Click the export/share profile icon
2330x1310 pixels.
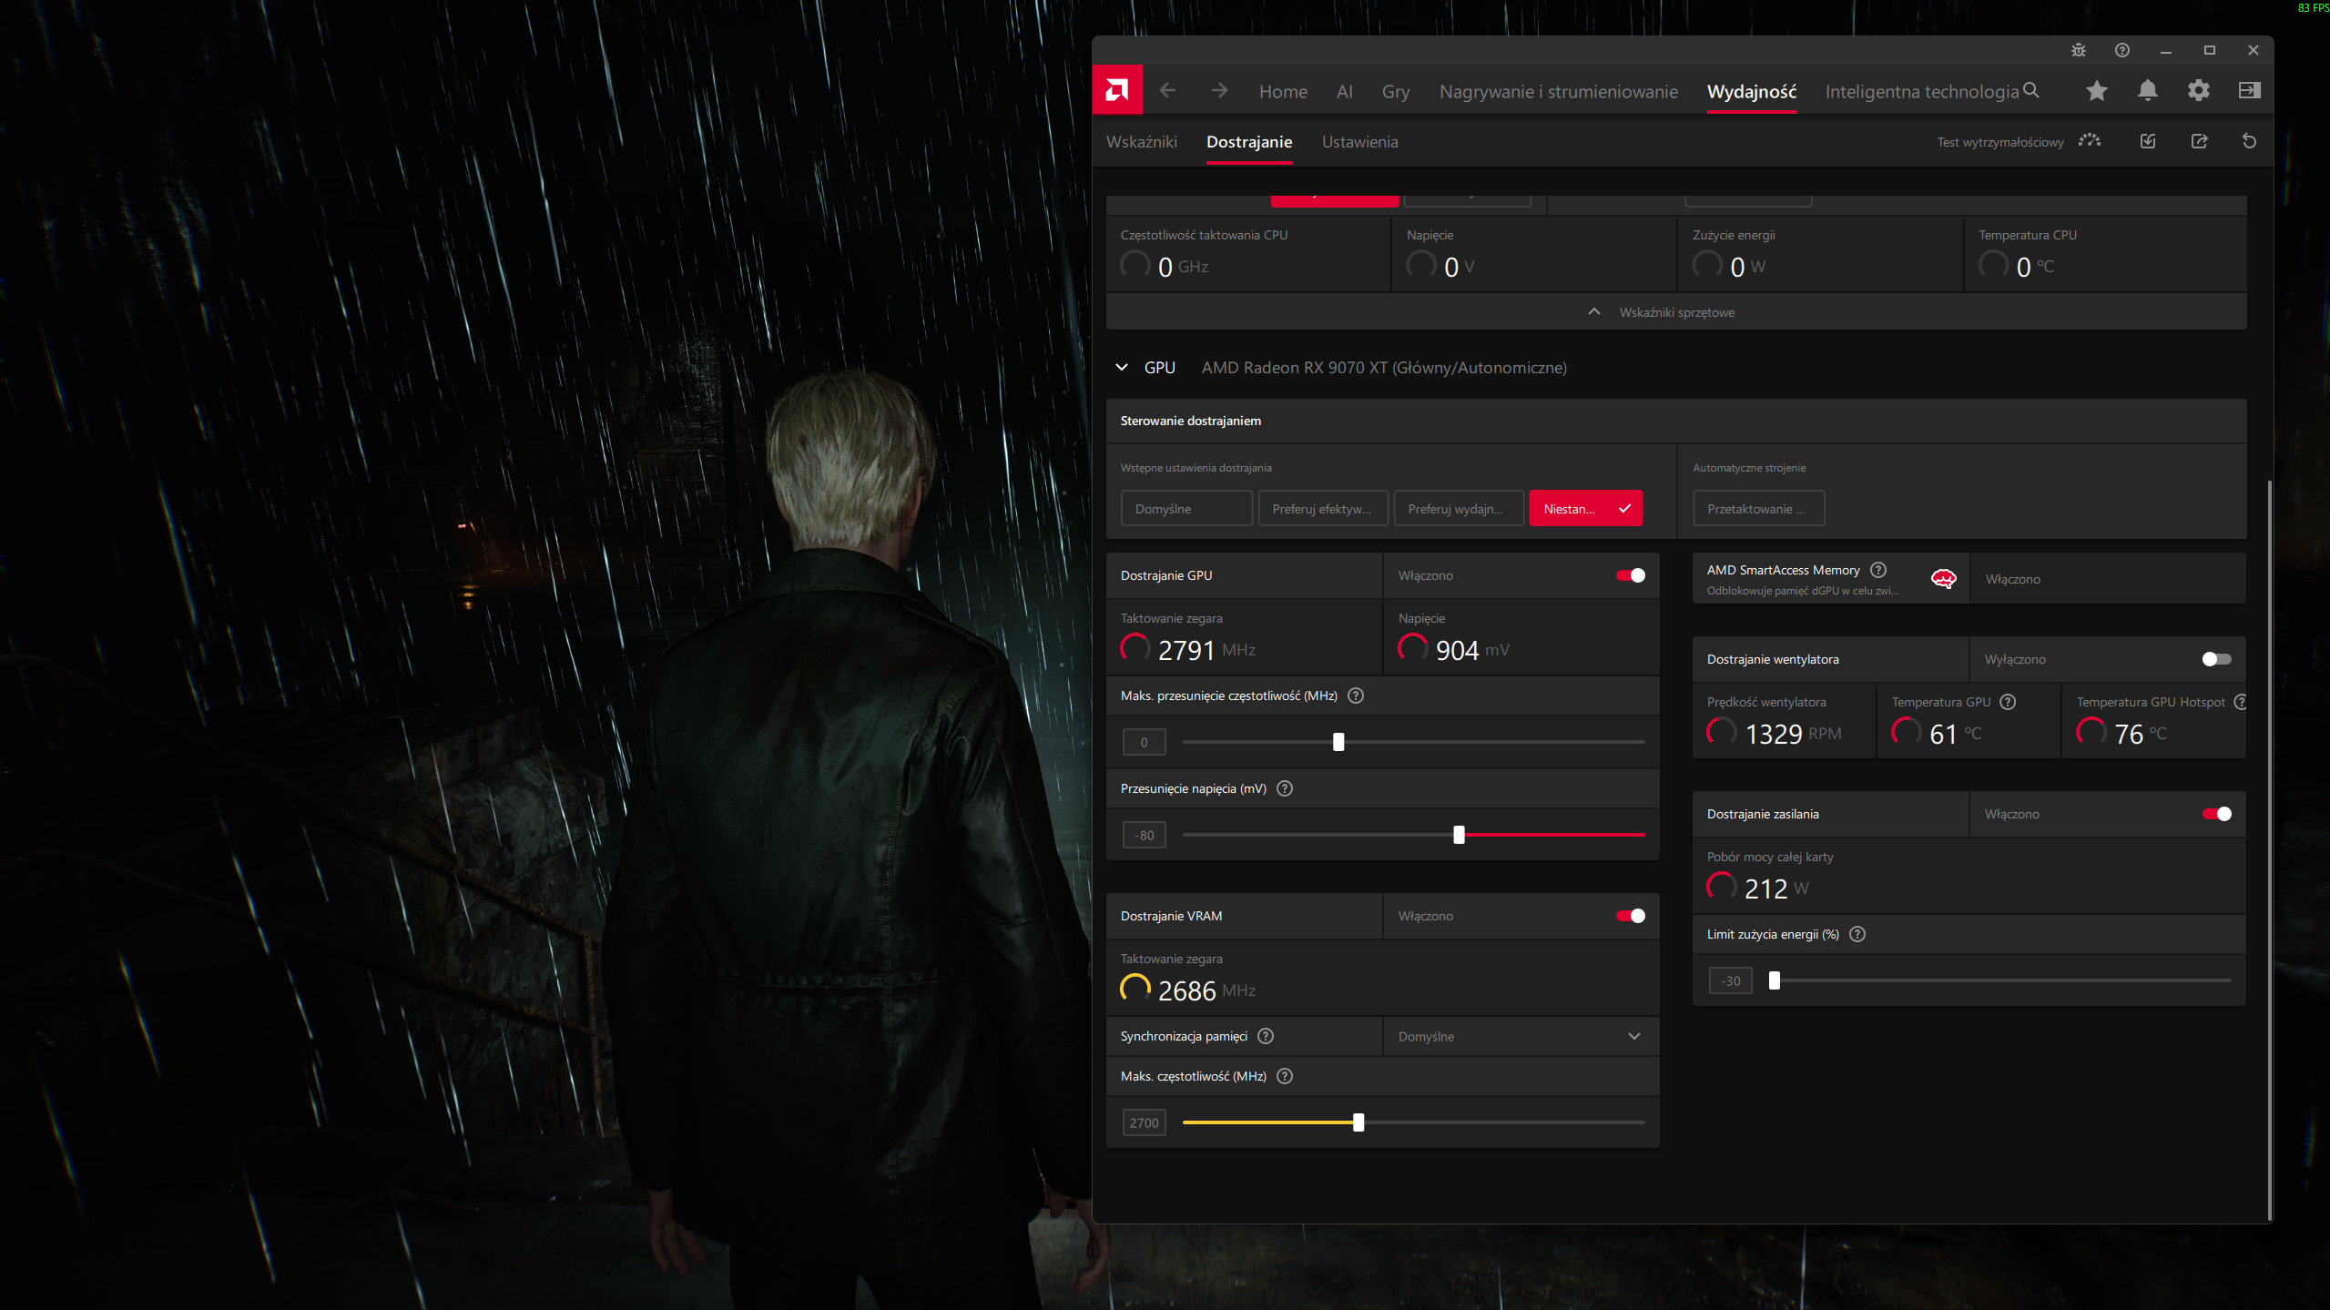pos(2199,141)
